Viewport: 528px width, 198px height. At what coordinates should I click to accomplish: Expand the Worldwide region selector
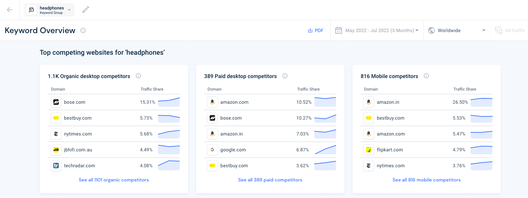pyautogui.click(x=456, y=30)
